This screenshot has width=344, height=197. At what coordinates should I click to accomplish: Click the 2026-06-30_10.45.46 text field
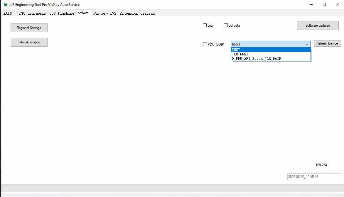(314, 176)
